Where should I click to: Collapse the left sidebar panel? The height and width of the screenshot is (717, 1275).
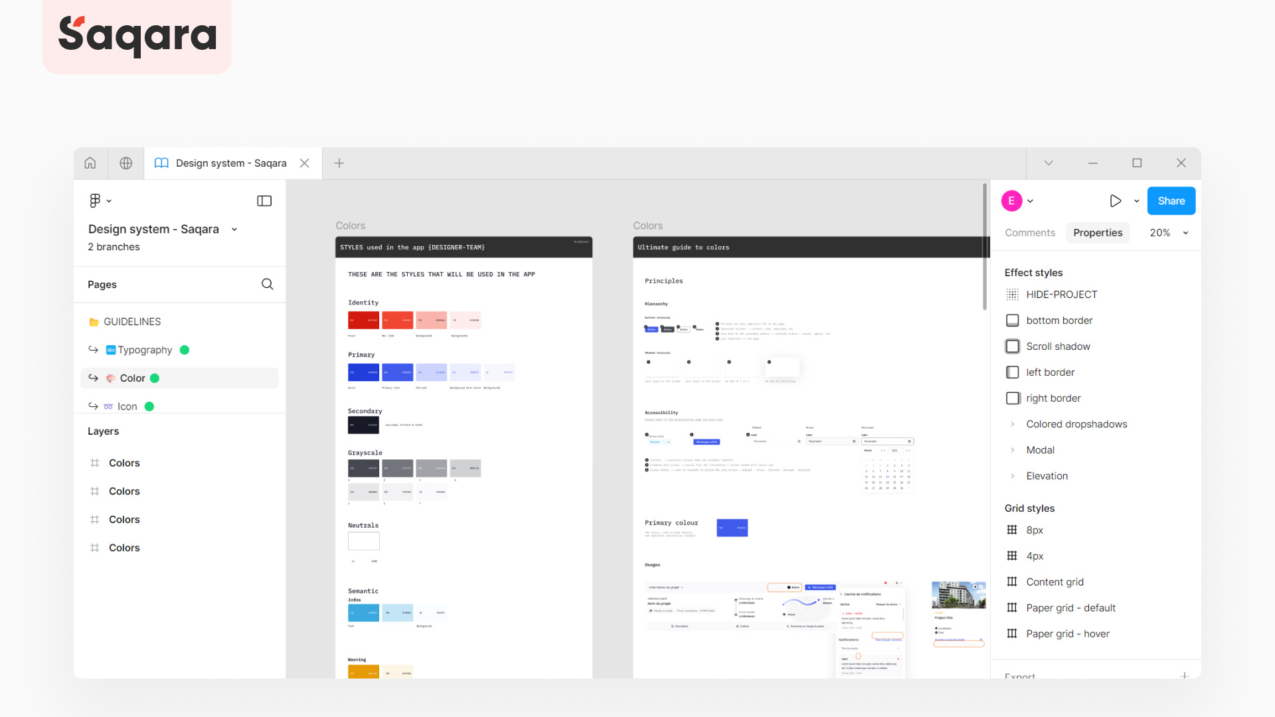pos(264,200)
